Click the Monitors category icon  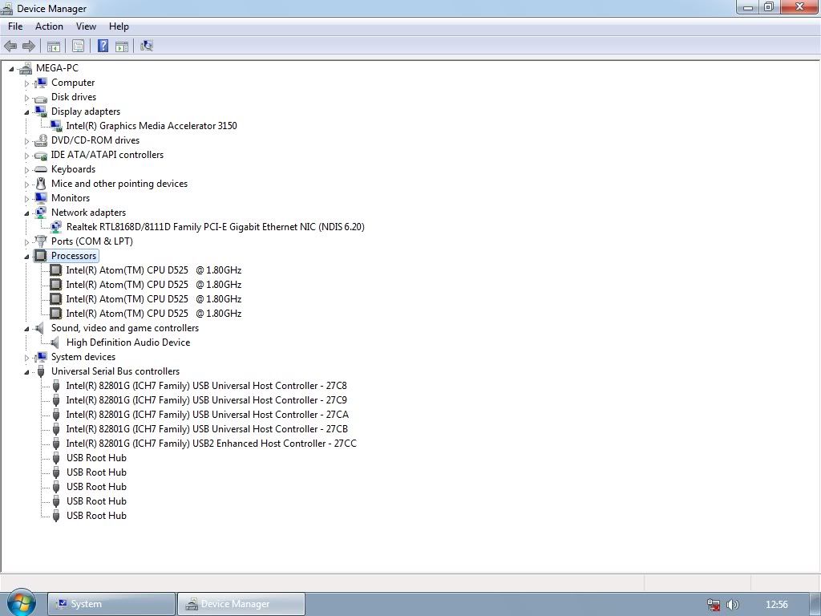click(40, 198)
